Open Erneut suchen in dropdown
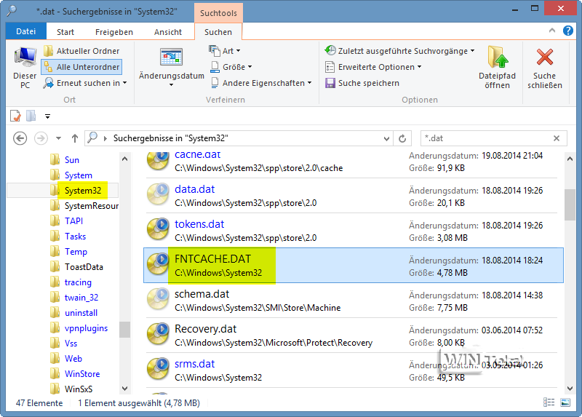This screenshot has width=582, height=417. tap(85, 83)
